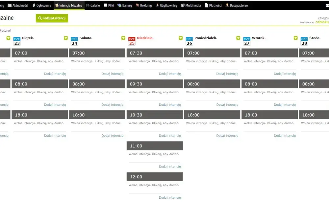Open Reklamy menu item
This screenshot has width=329, height=203.
(x=144, y=6)
